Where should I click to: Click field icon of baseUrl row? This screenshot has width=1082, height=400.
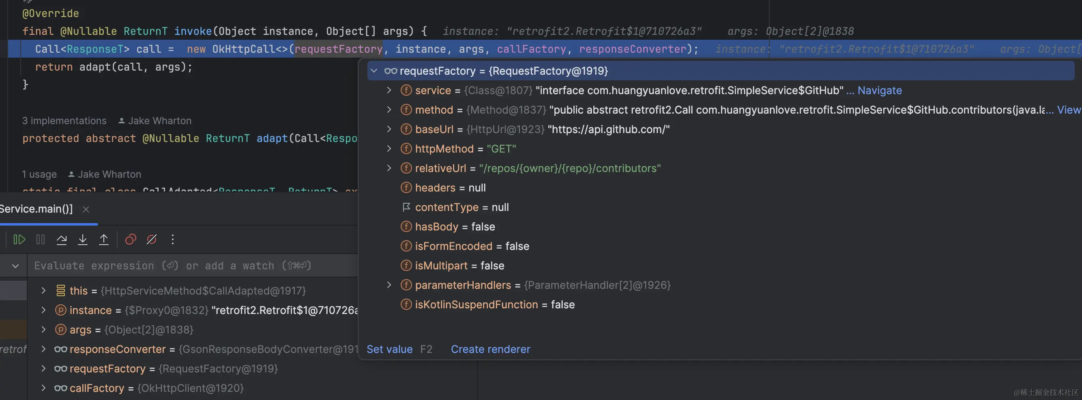pos(406,129)
